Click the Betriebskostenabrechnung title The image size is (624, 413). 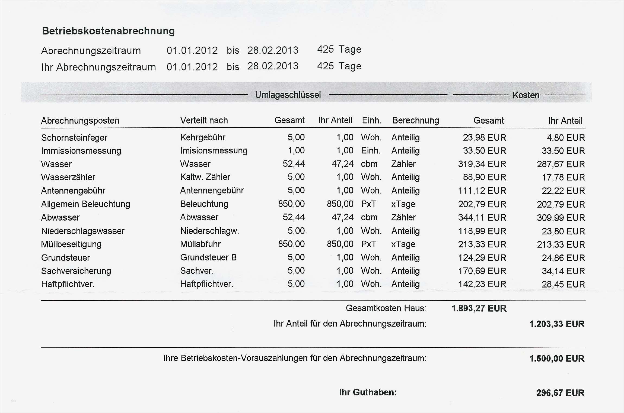tap(108, 31)
